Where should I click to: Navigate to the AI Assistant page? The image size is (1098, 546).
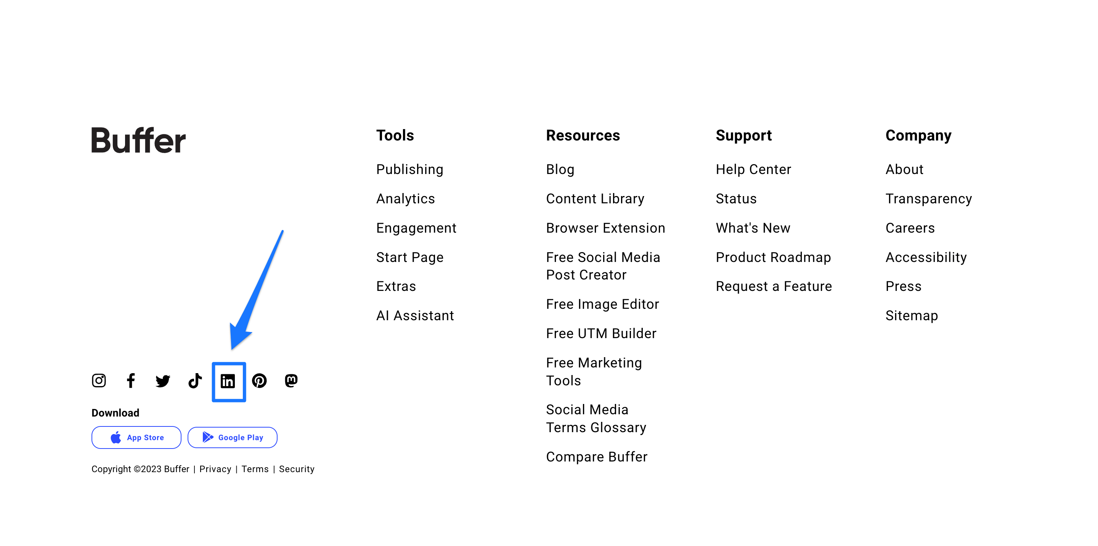[x=414, y=315]
